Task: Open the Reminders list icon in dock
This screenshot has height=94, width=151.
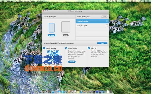Action: 75,91
